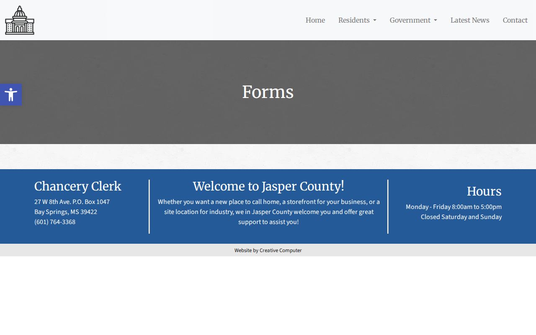536x335 pixels.
Task: Select the Bay Springs, MS 39422 text
Action: pyautogui.click(x=66, y=212)
